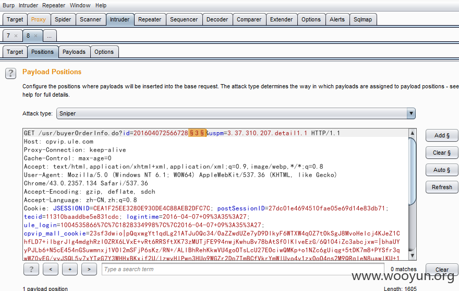Open the Intruder Target sub-tab
Image resolution: width=459 pixels, height=291 pixels.
coord(15,52)
